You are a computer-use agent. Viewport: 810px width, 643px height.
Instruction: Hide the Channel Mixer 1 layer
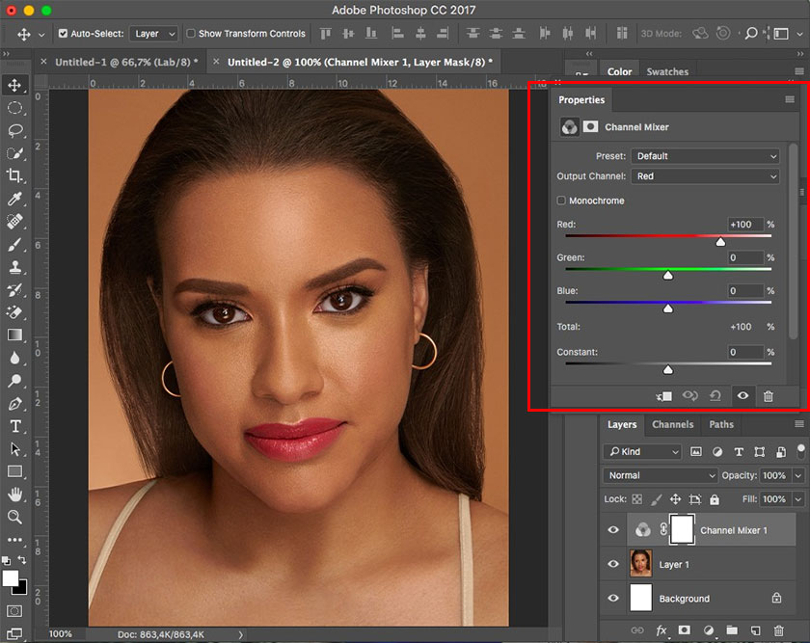pos(613,529)
